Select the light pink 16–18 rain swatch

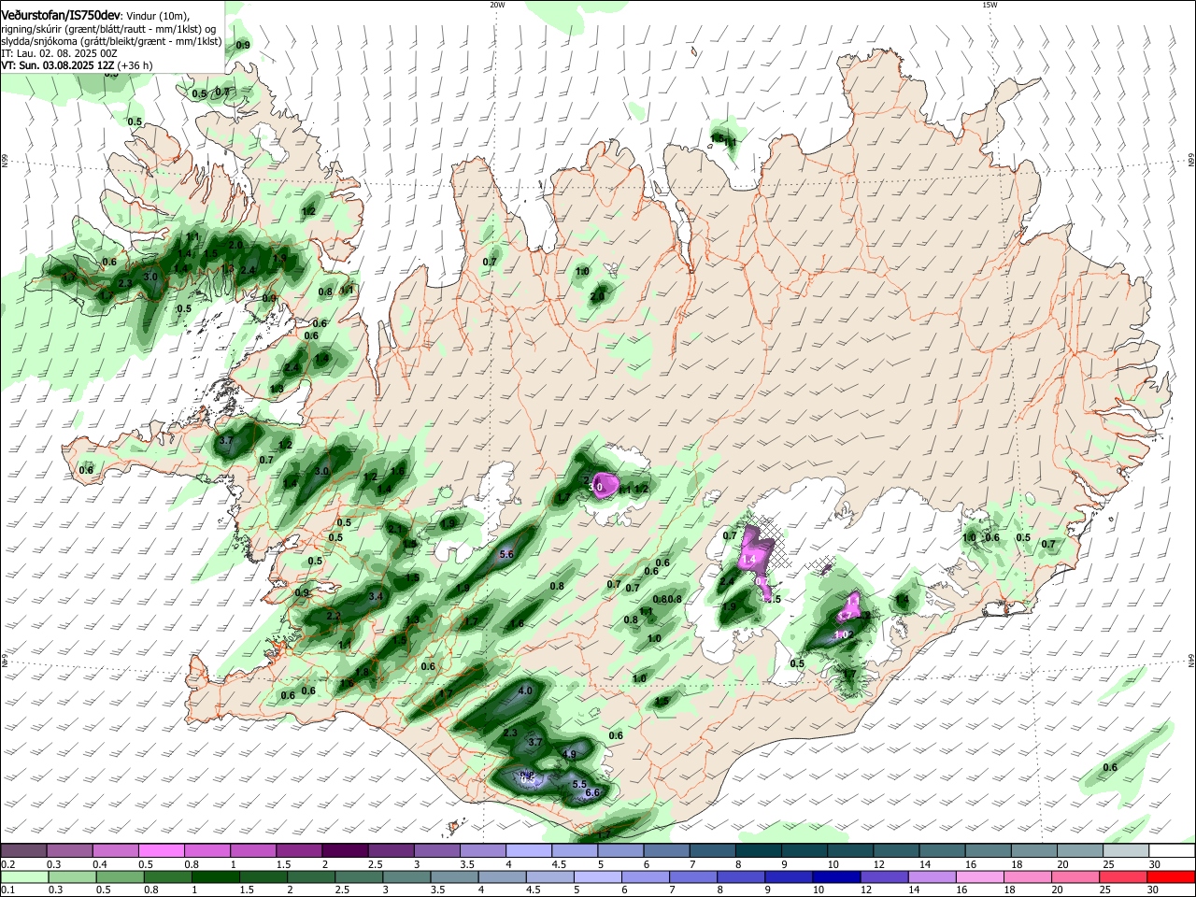point(980,876)
